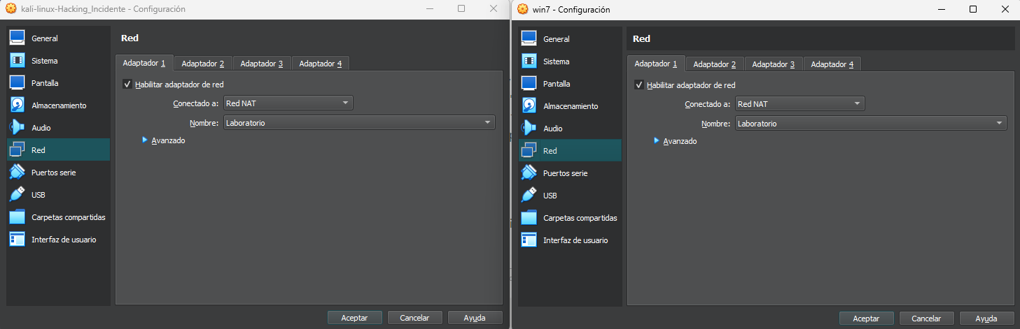This screenshot has height=329, width=1020.
Task: Select USB icon in win7 settings sidebar
Action: point(529,196)
